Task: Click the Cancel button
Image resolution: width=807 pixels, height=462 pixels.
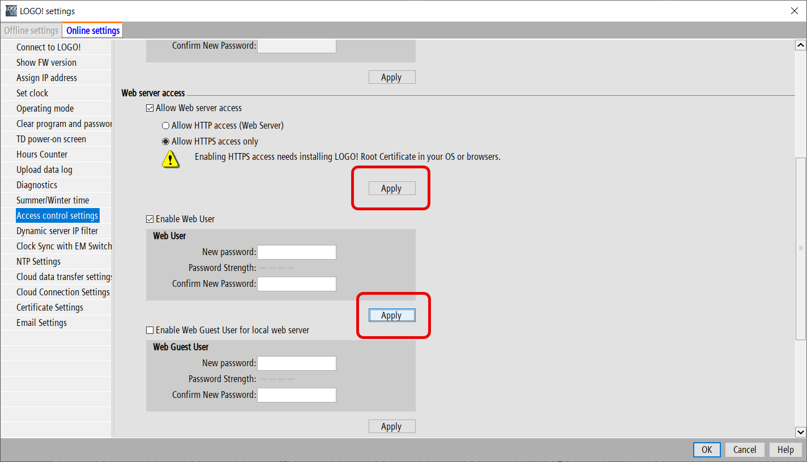Action: click(745, 450)
